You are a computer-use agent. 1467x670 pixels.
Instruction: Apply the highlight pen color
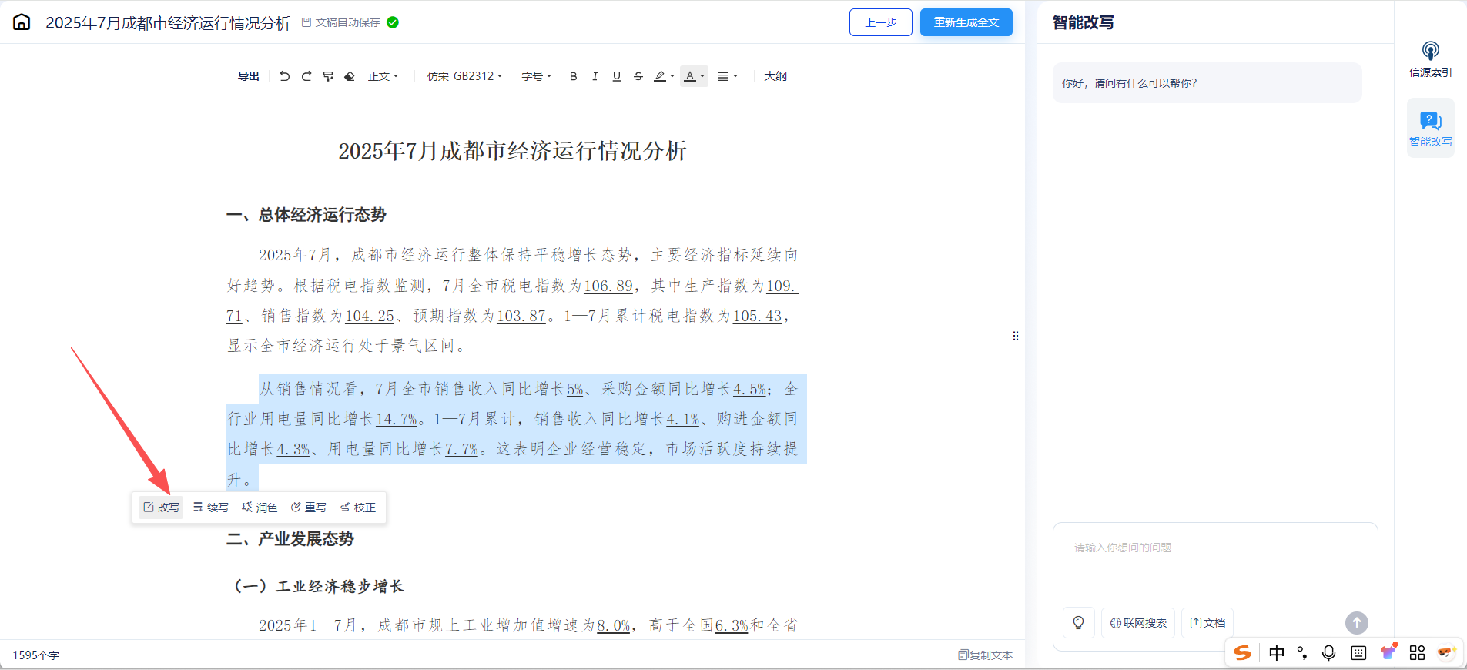point(660,76)
